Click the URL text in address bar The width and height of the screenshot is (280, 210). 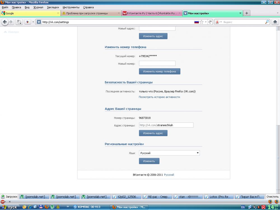56,22
